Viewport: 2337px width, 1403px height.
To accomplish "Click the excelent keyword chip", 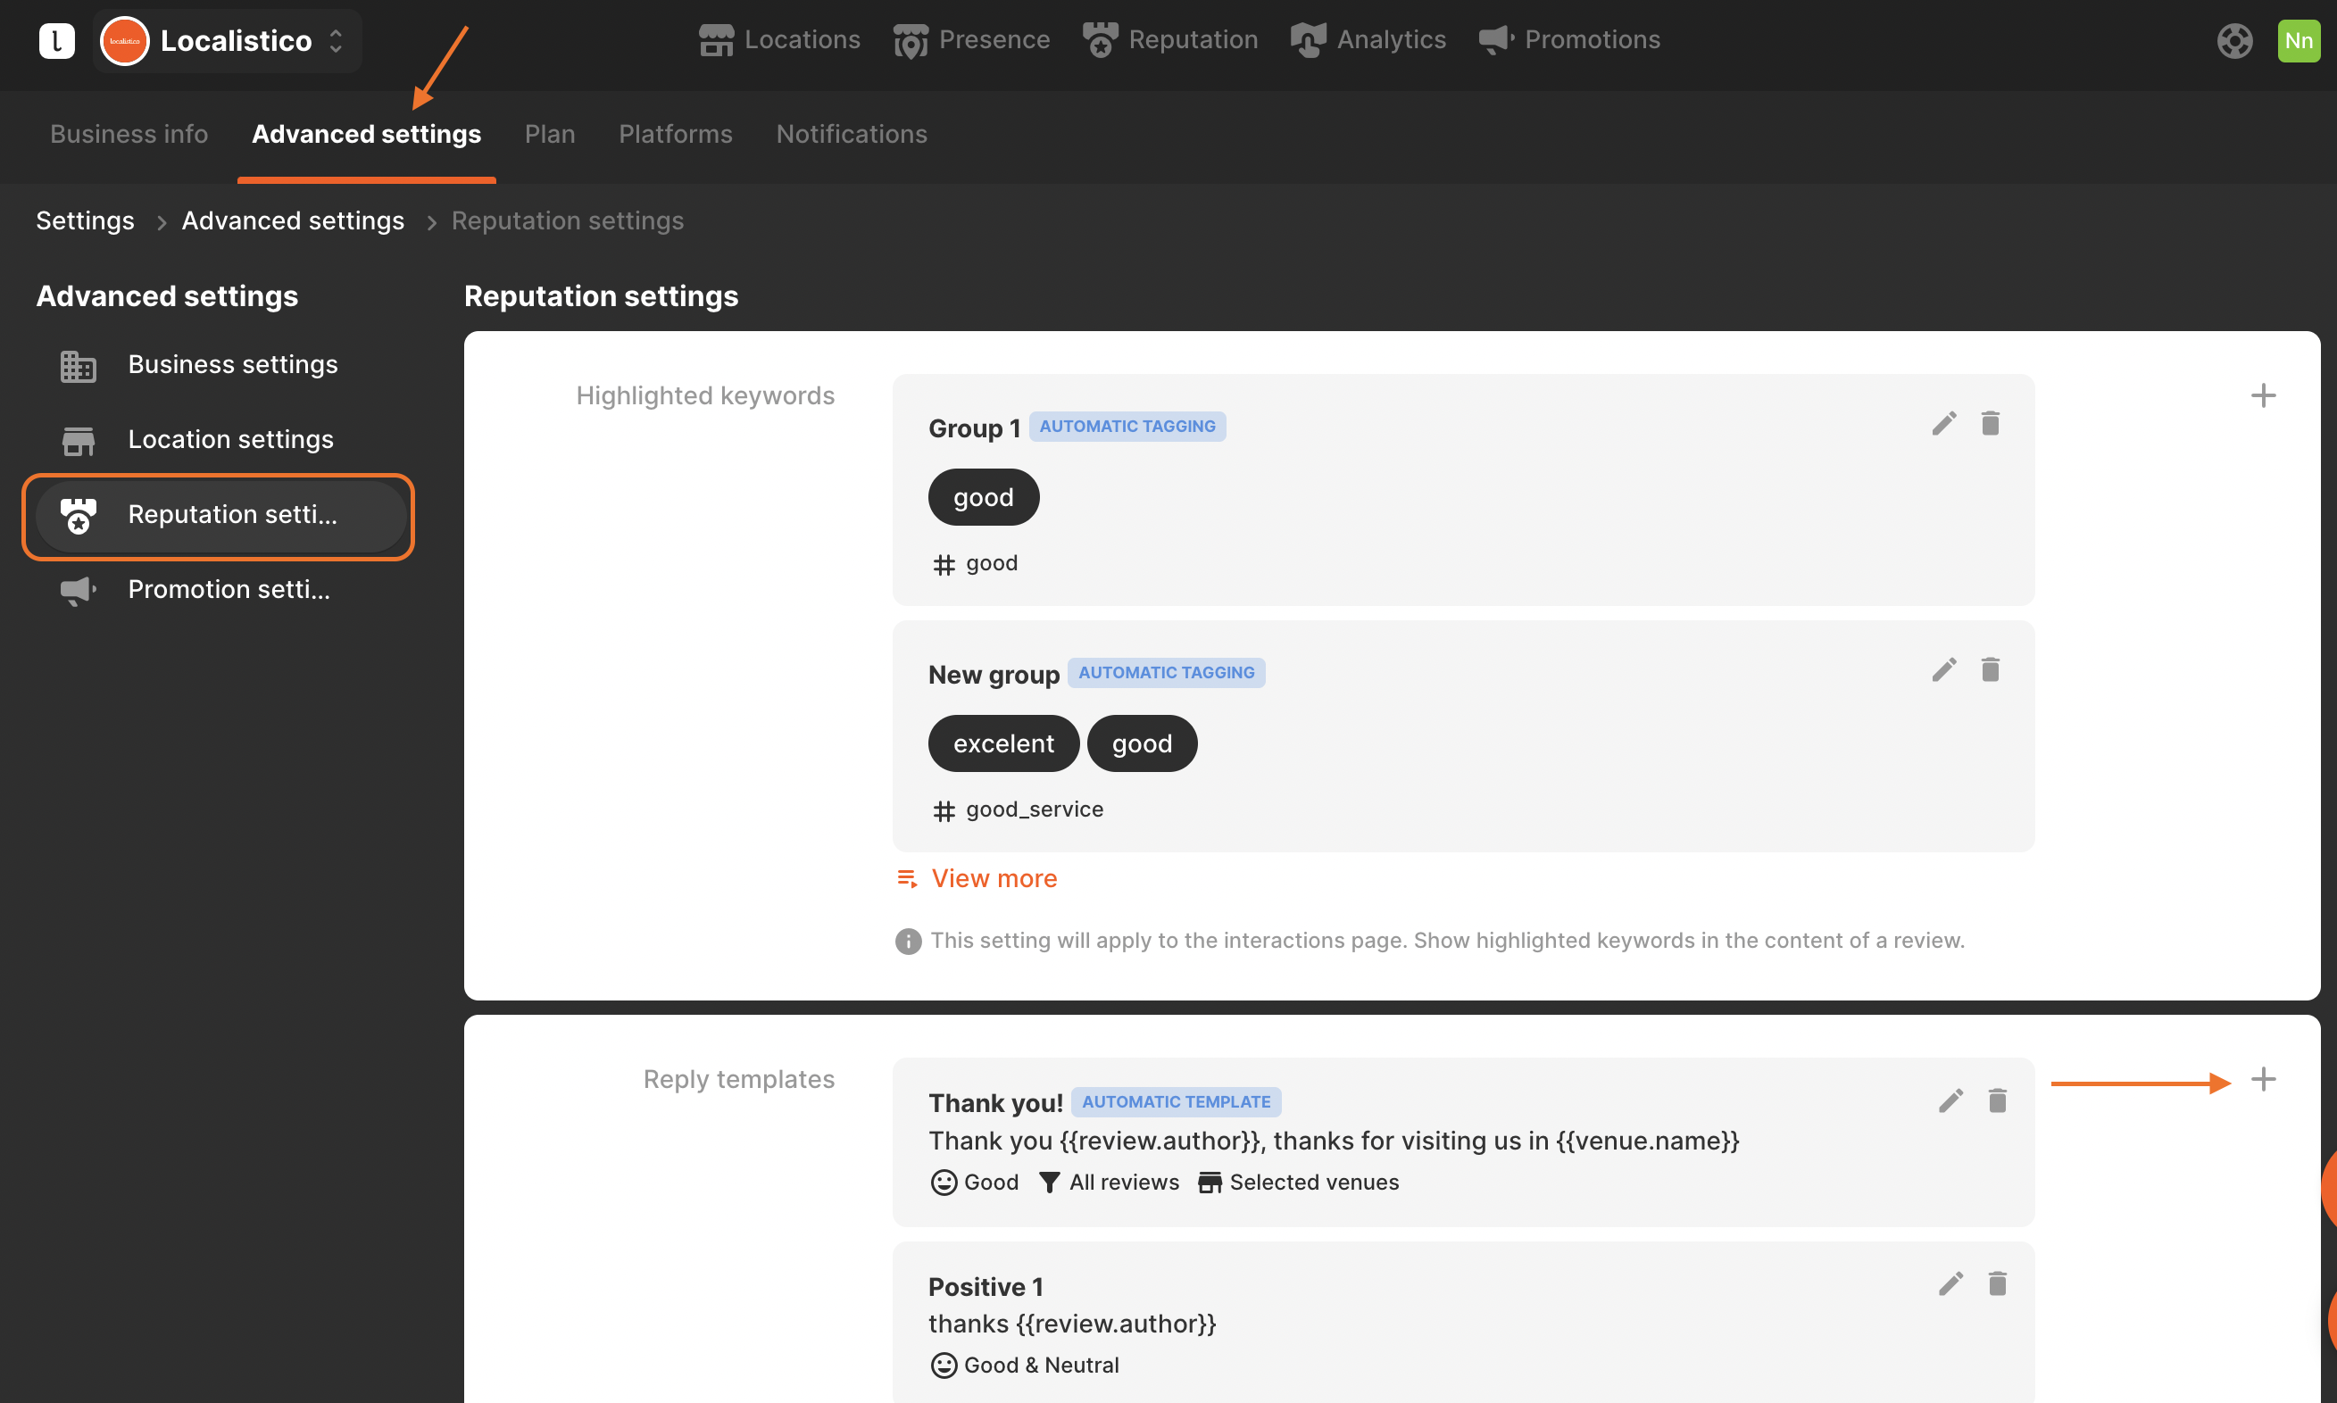I will (x=1003, y=744).
